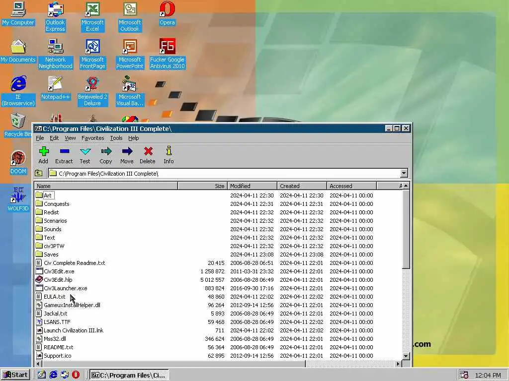Select the Redist folder
509x381 pixels.
pos(51,212)
